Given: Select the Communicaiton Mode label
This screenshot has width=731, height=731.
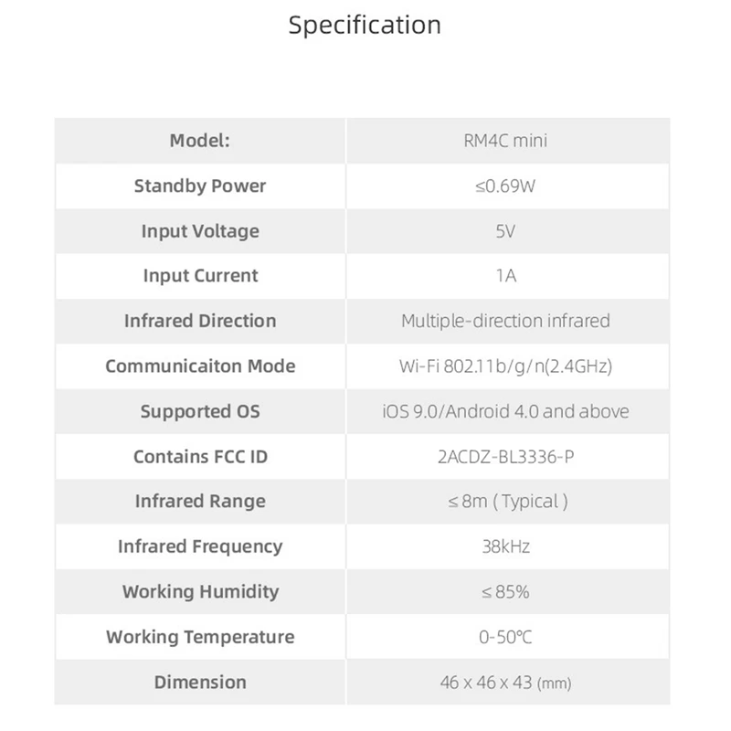Looking at the screenshot, I should tap(199, 366).
